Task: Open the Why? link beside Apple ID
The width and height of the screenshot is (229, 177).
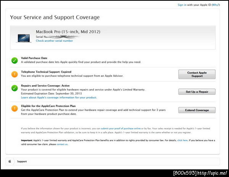Action: pos(216,5)
